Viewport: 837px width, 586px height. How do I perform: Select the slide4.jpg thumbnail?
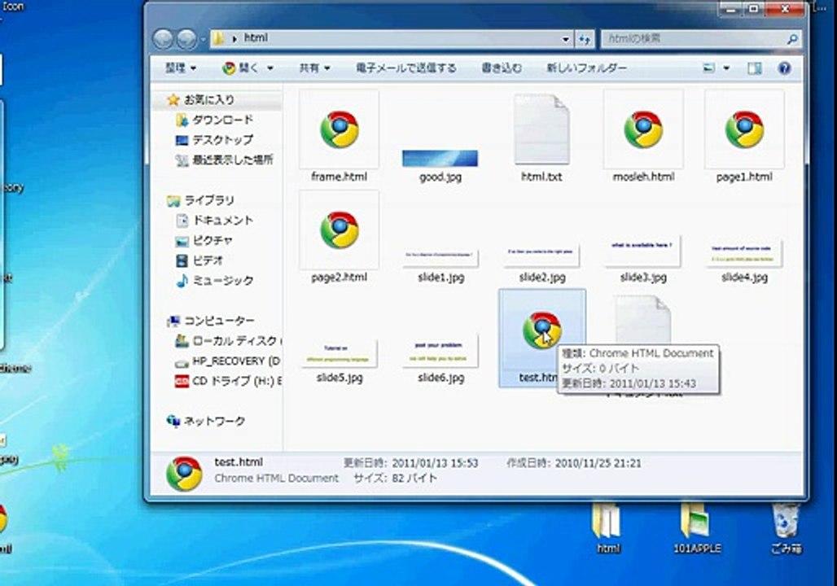click(744, 253)
